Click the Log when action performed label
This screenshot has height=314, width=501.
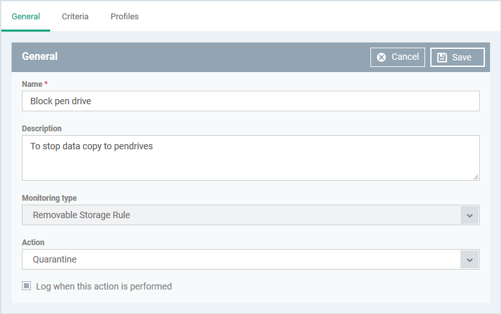tap(104, 286)
